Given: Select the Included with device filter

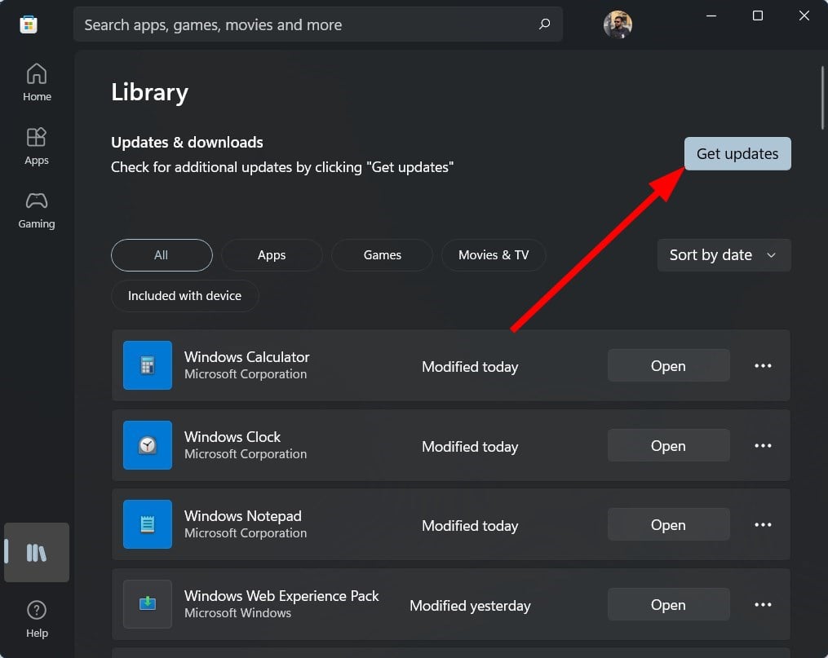Looking at the screenshot, I should pyautogui.click(x=185, y=295).
